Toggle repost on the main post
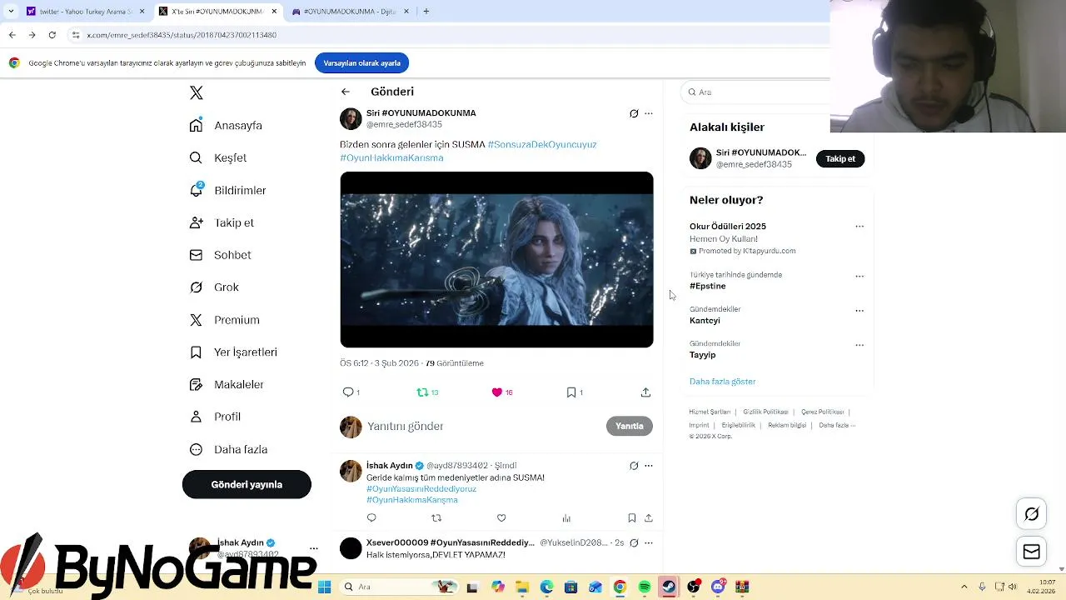This screenshot has width=1066, height=600. pos(422,392)
